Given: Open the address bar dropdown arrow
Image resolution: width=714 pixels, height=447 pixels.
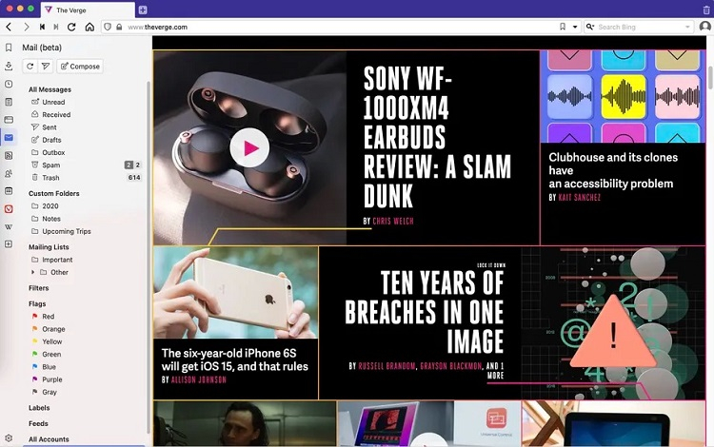Looking at the screenshot, I should pos(575,27).
